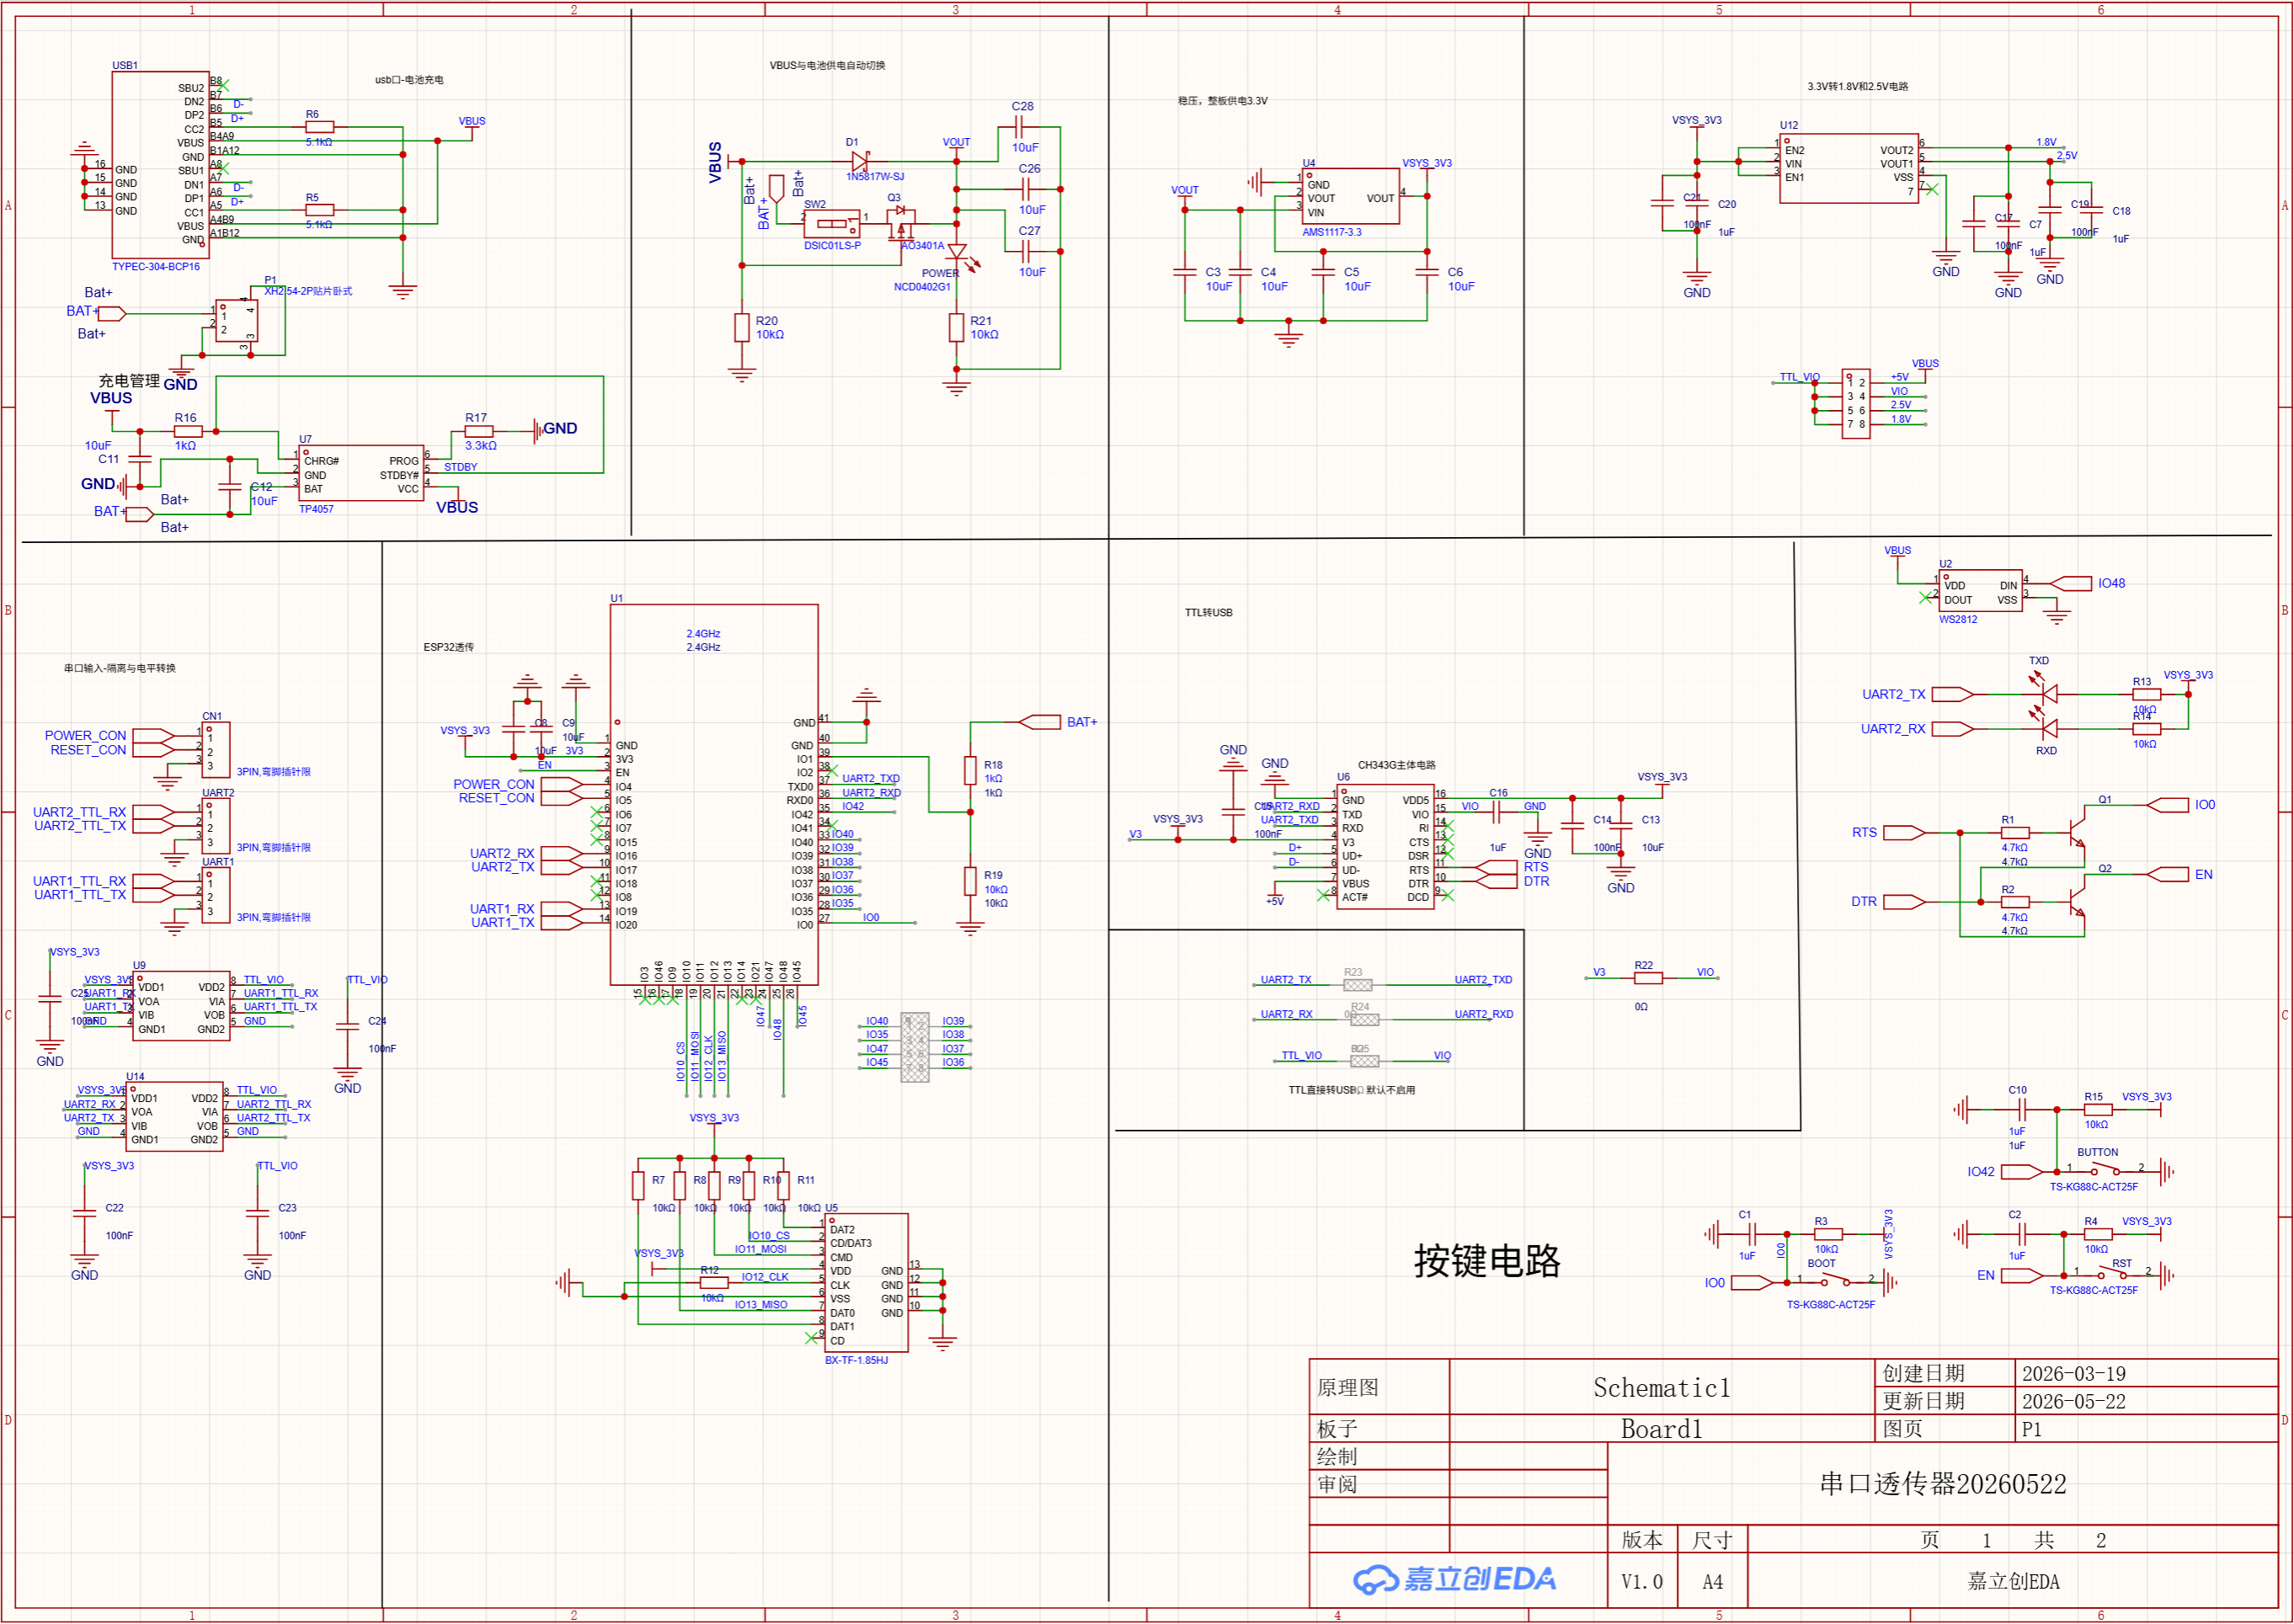The width and height of the screenshot is (2294, 1624).
Task: Click the DSIC01LS-P slide switch SW2
Action: click(832, 224)
